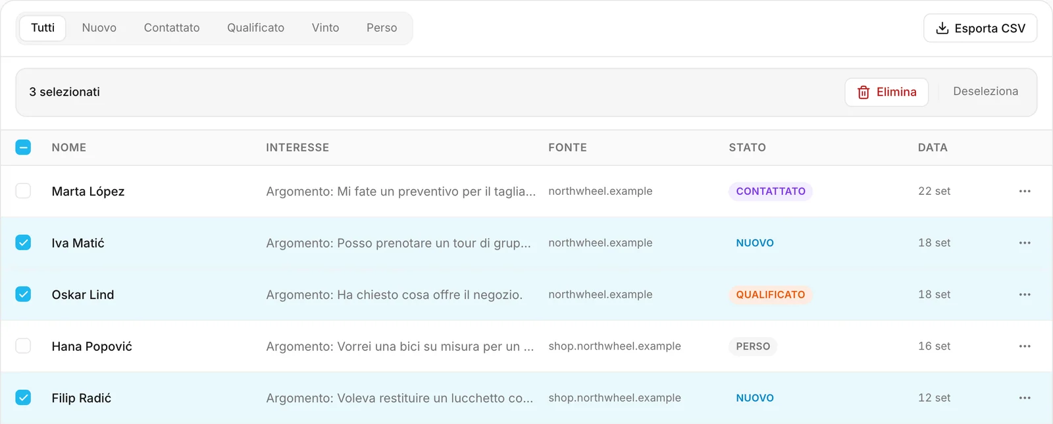The image size is (1053, 424).
Task: Click the date 16 set
Action: [x=935, y=346]
